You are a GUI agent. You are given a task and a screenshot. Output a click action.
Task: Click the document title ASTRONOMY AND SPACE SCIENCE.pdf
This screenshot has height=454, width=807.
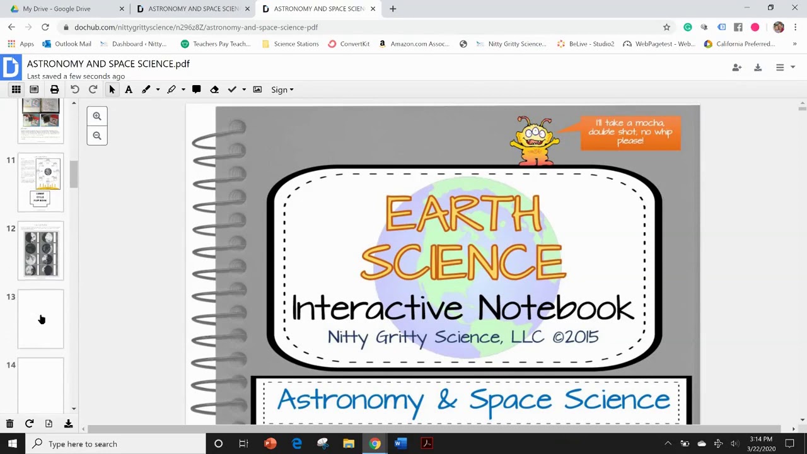[x=108, y=64]
